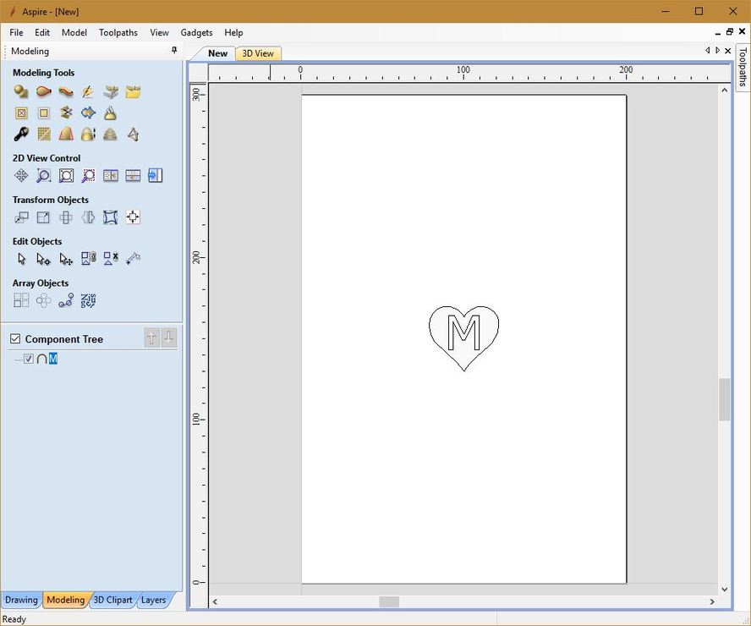Screen dimensions: 751x626
Task: Click the Group Selected Objects icon
Action: tap(88, 259)
